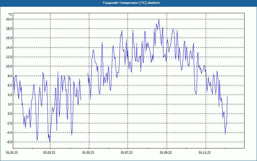
Task: Click the 01.11.23 date label
Action: (x=205, y=153)
